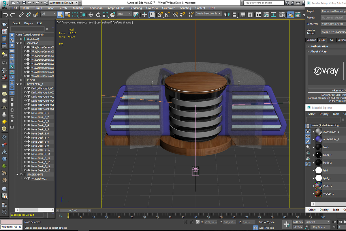346x231 pixels.
Task: Open the View reference coordinate dropdown
Action: tap(124, 14)
